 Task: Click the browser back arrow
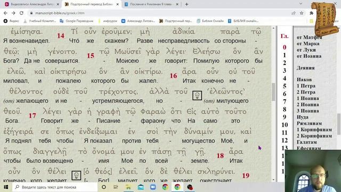[x=5, y=13]
